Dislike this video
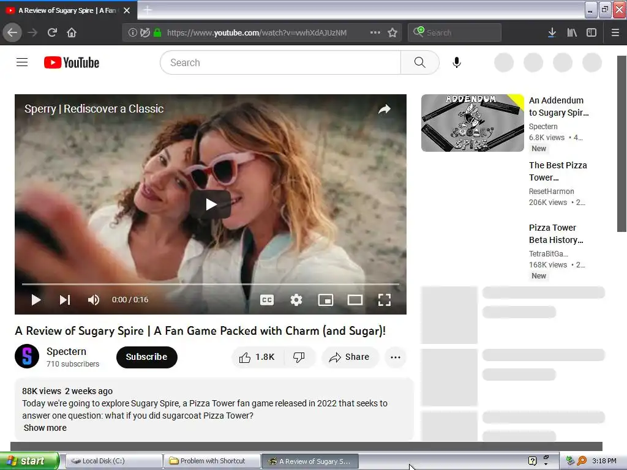The height and width of the screenshot is (470, 627). click(299, 357)
